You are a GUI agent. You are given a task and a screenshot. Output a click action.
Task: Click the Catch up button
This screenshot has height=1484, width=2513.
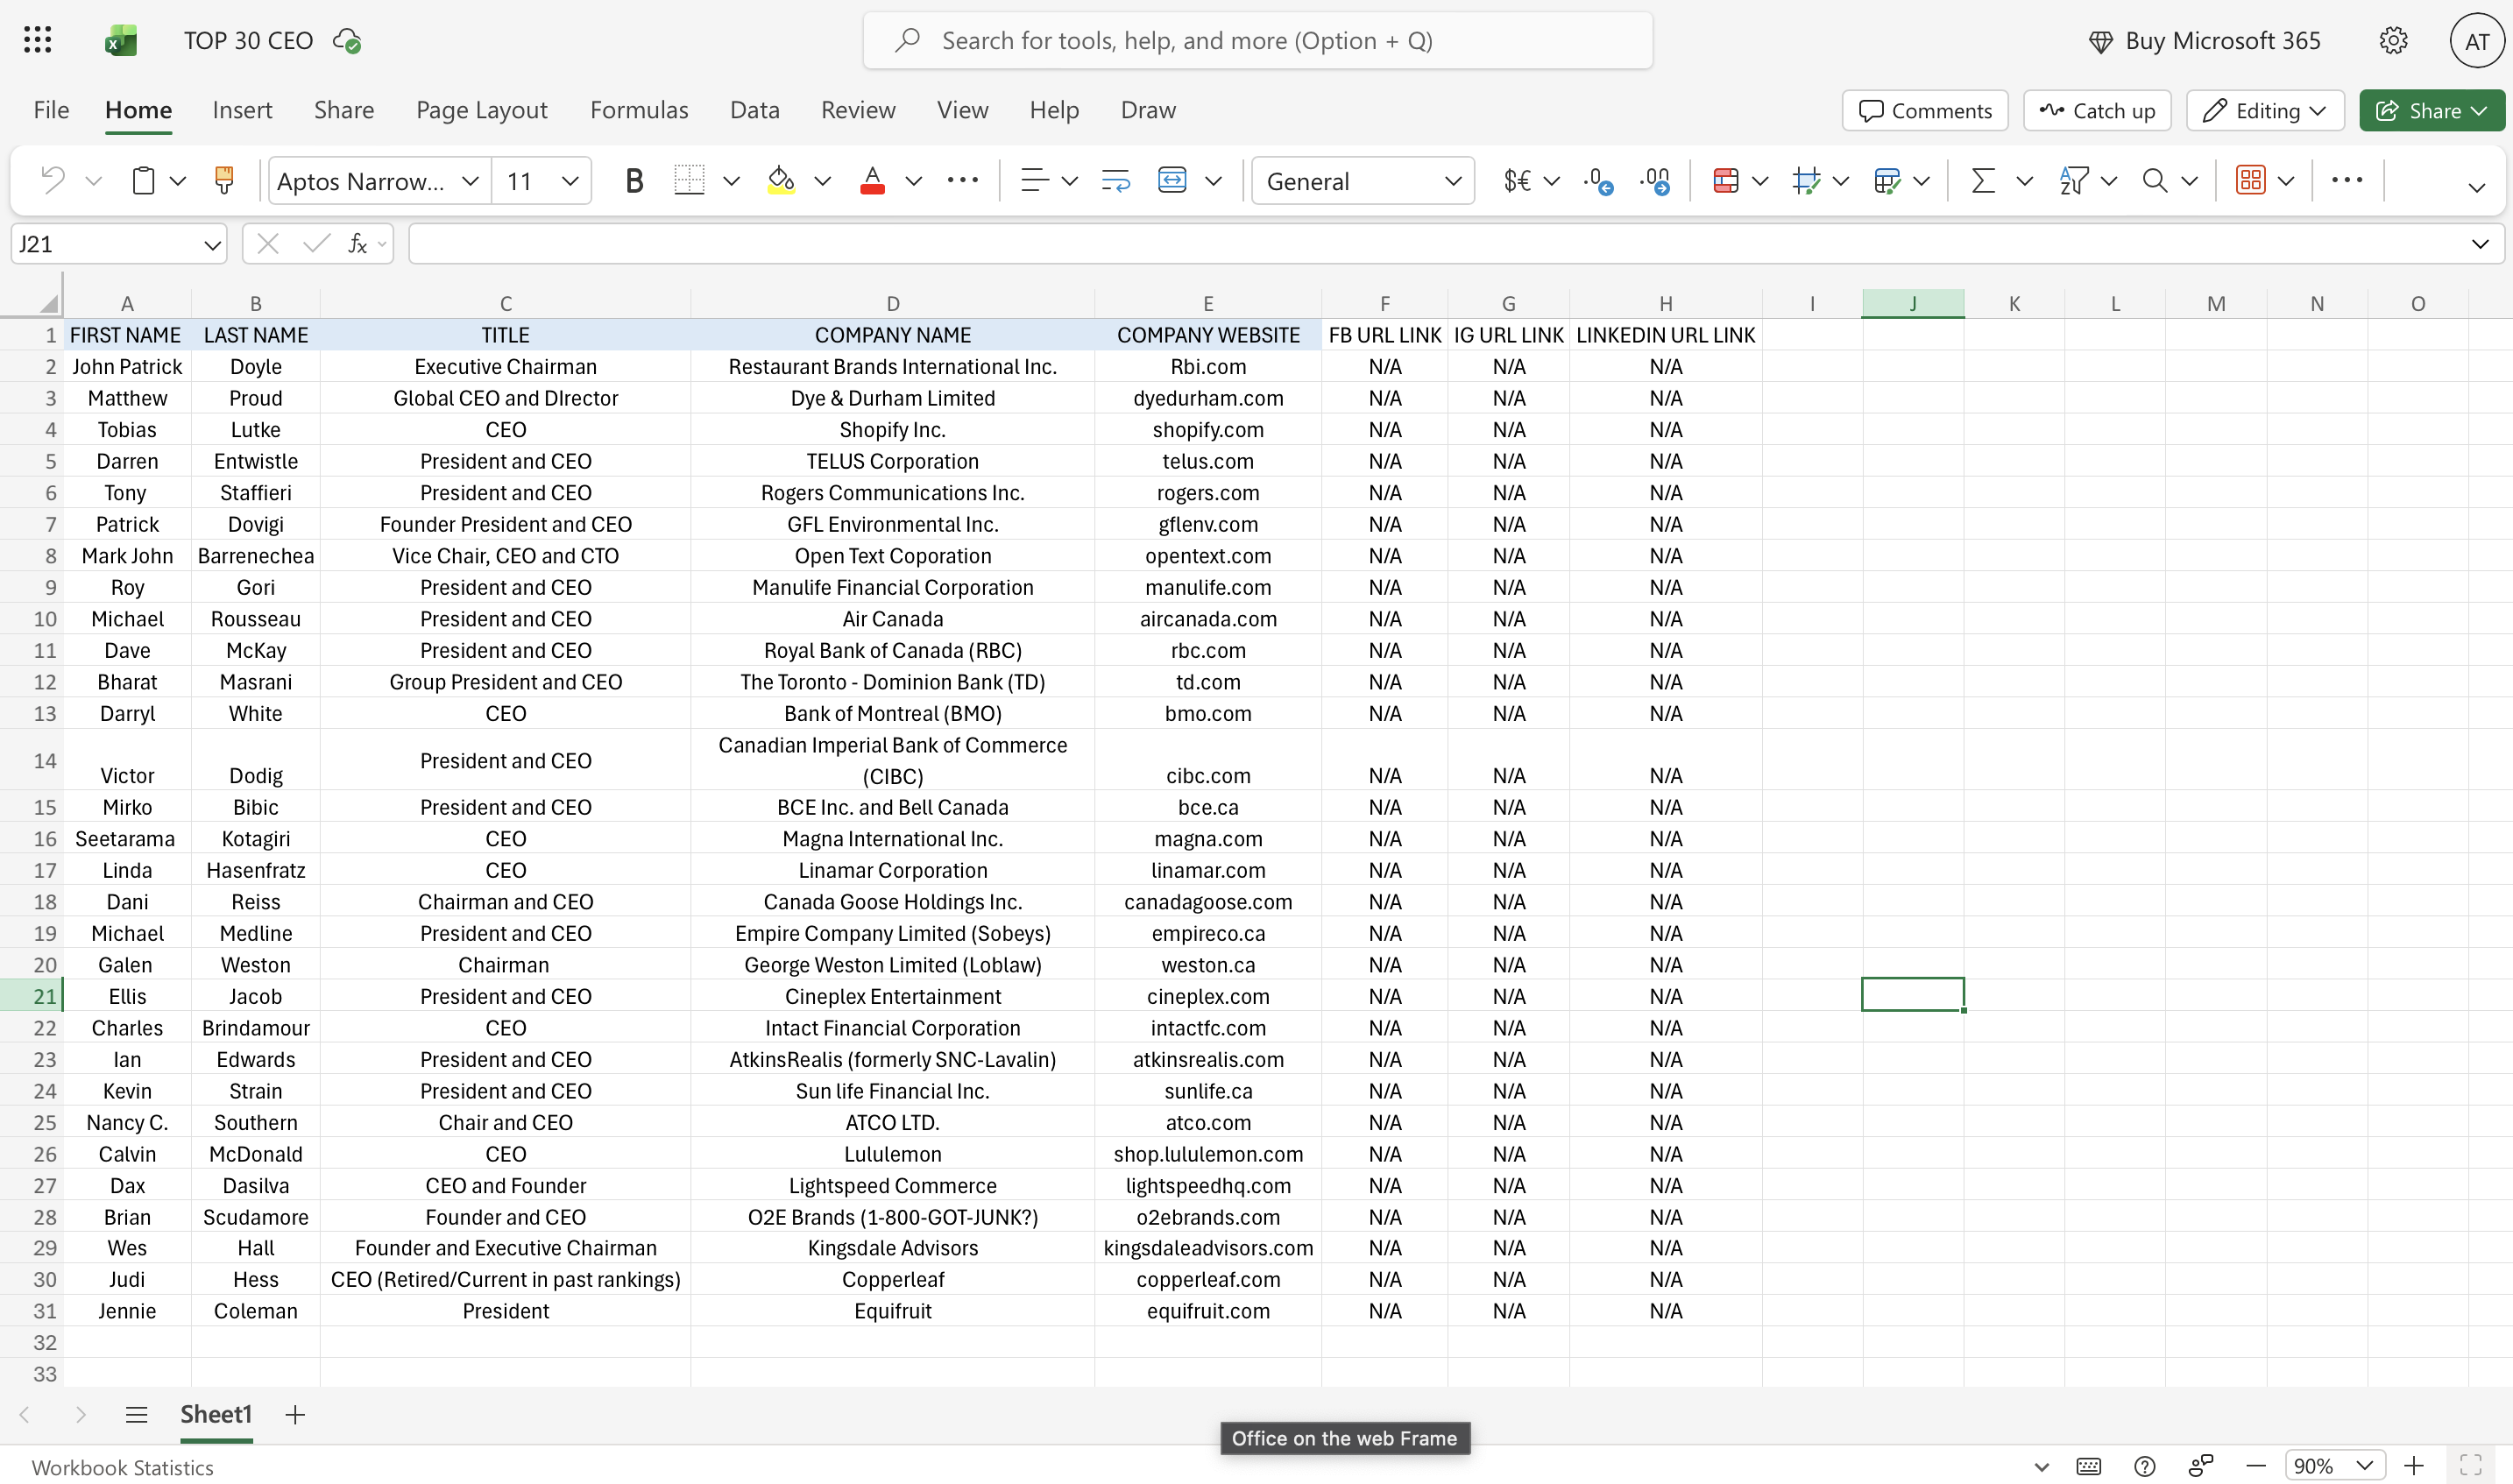click(2097, 111)
